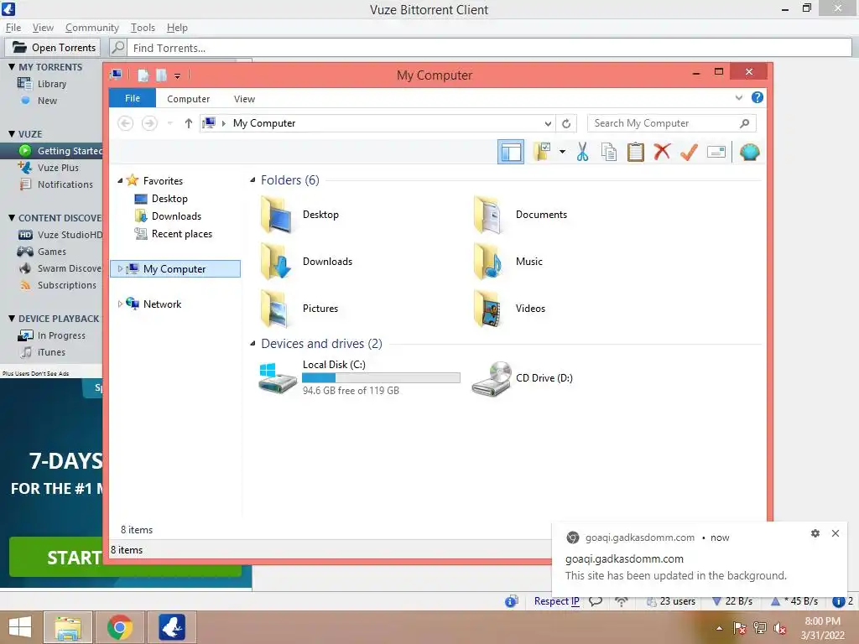Switch to the View ribbon tab
This screenshot has width=859, height=644.
[x=244, y=99]
